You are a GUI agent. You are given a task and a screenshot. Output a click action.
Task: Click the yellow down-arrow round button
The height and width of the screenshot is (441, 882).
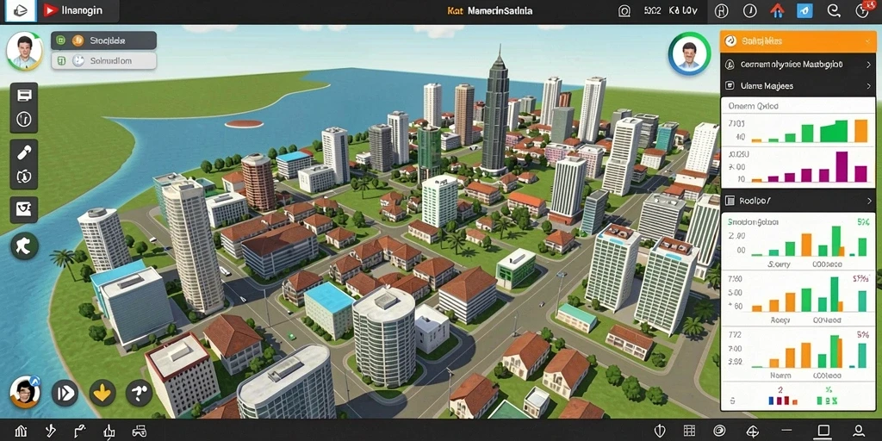point(102,393)
